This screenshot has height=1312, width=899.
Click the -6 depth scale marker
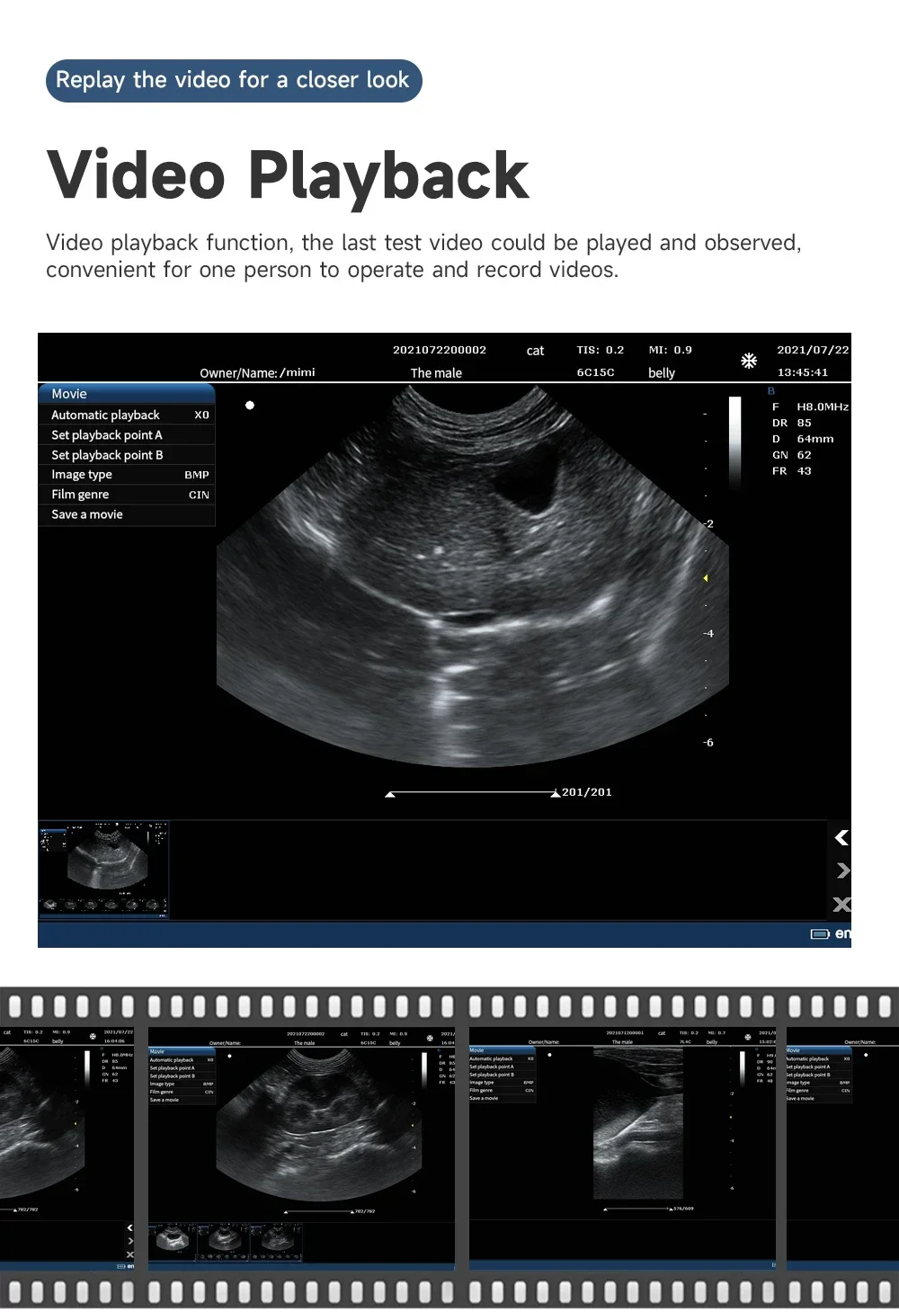pyautogui.click(x=708, y=743)
